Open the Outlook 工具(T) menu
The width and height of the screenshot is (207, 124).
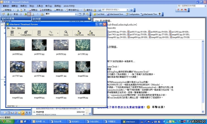pos(39,6)
